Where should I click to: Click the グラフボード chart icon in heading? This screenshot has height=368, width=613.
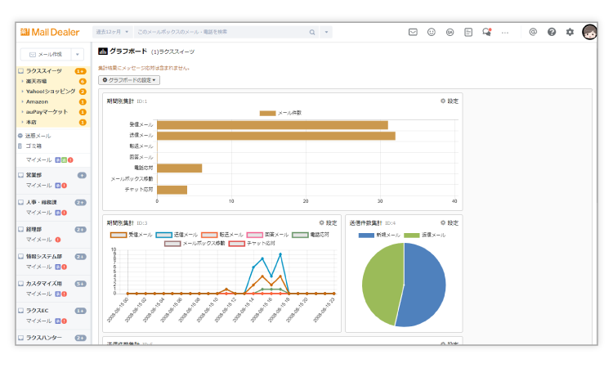103,52
